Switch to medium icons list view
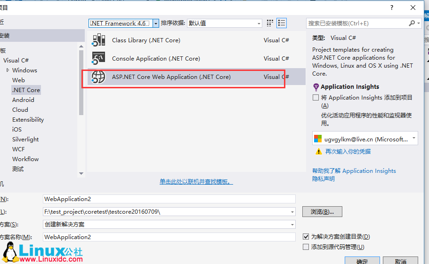This screenshot has height=264, width=429. (282, 23)
